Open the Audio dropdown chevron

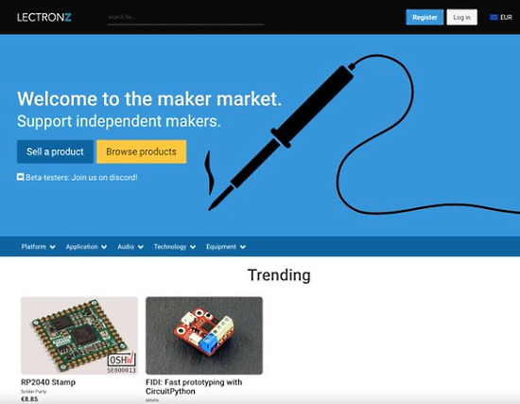(141, 247)
